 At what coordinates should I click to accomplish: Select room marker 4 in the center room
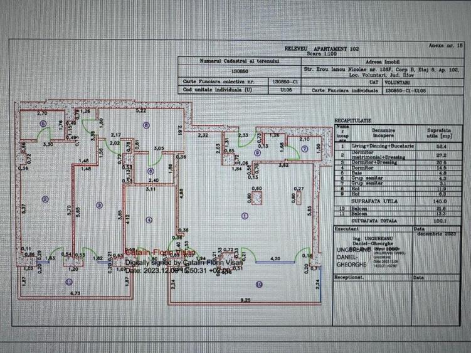[x=149, y=219]
